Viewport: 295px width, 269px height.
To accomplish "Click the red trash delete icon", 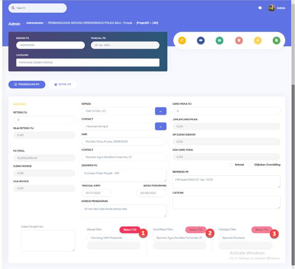I will pyautogui.click(x=239, y=40).
